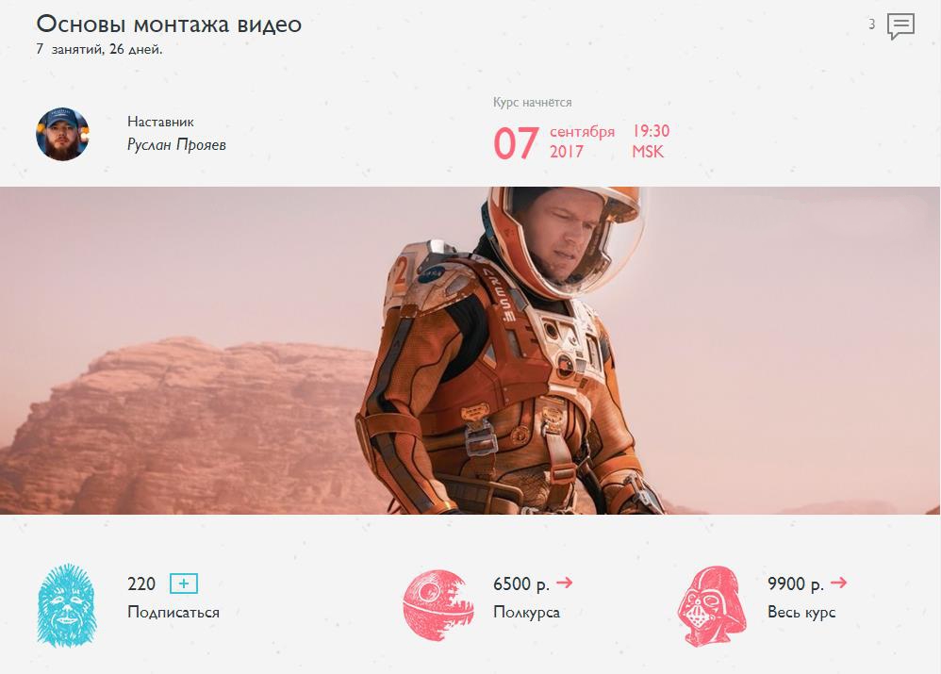Screen dimensions: 941x674
Task: Click the 9900 р. price
Action: [795, 584]
